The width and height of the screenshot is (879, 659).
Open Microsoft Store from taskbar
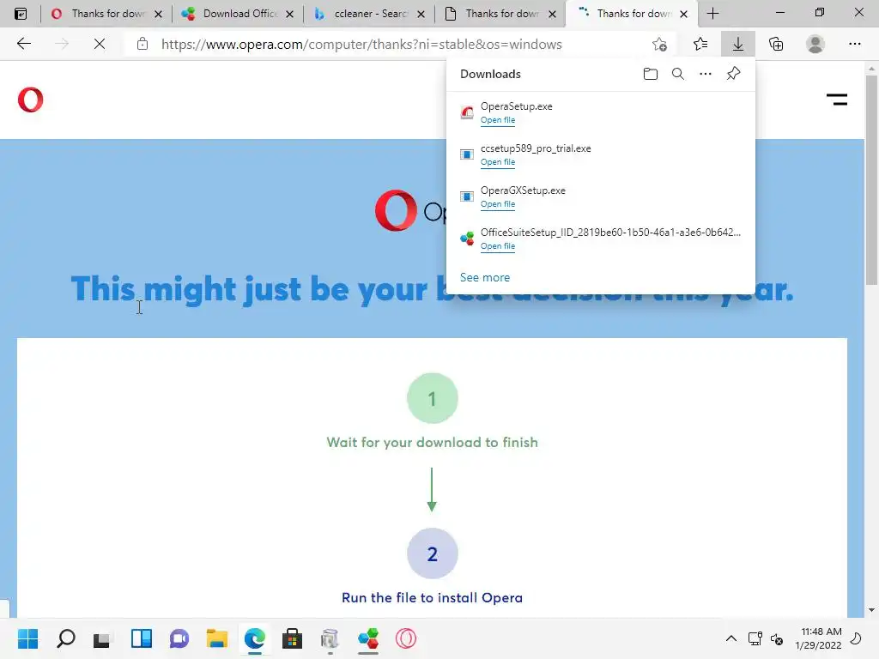(292, 638)
